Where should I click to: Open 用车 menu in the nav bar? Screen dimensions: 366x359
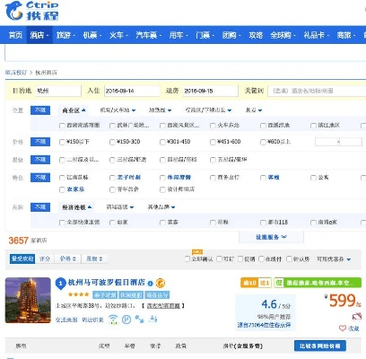click(179, 35)
